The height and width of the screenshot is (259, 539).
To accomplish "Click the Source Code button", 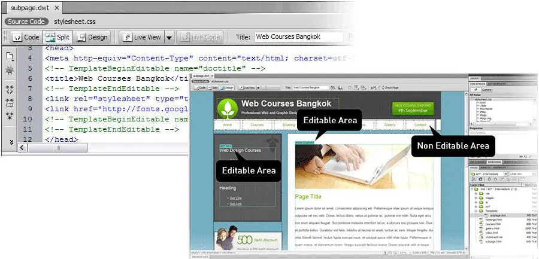I will [x=26, y=22].
